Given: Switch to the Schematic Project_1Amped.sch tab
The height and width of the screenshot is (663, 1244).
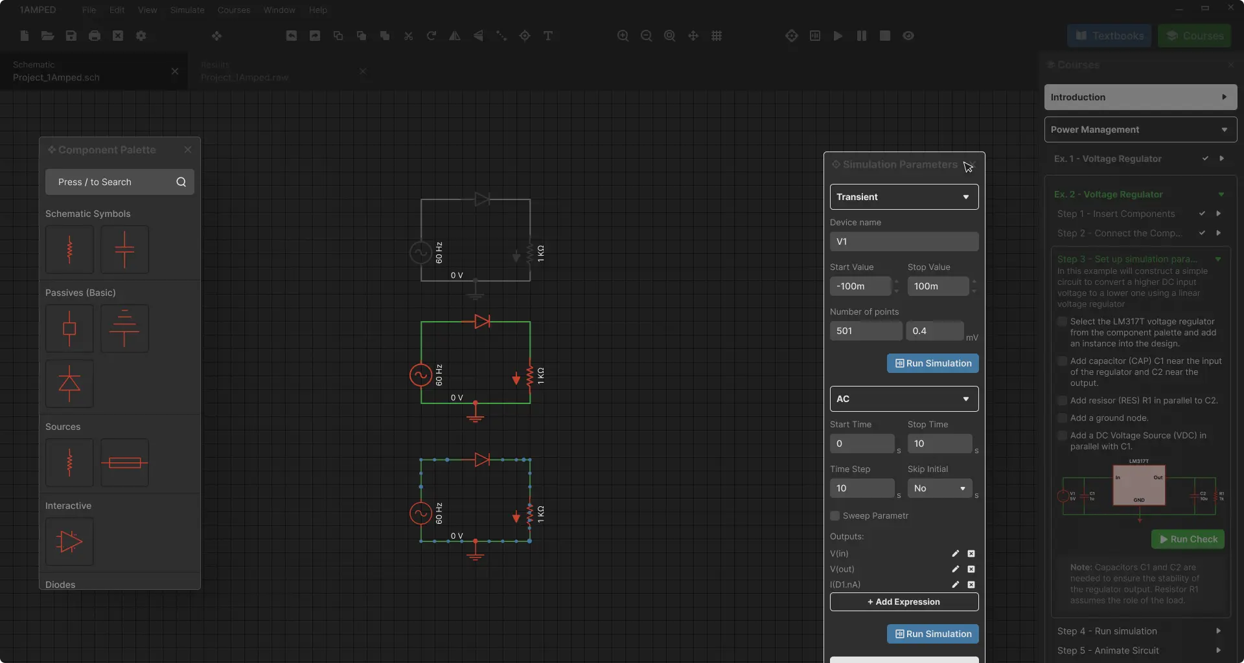Looking at the screenshot, I should click(94, 71).
